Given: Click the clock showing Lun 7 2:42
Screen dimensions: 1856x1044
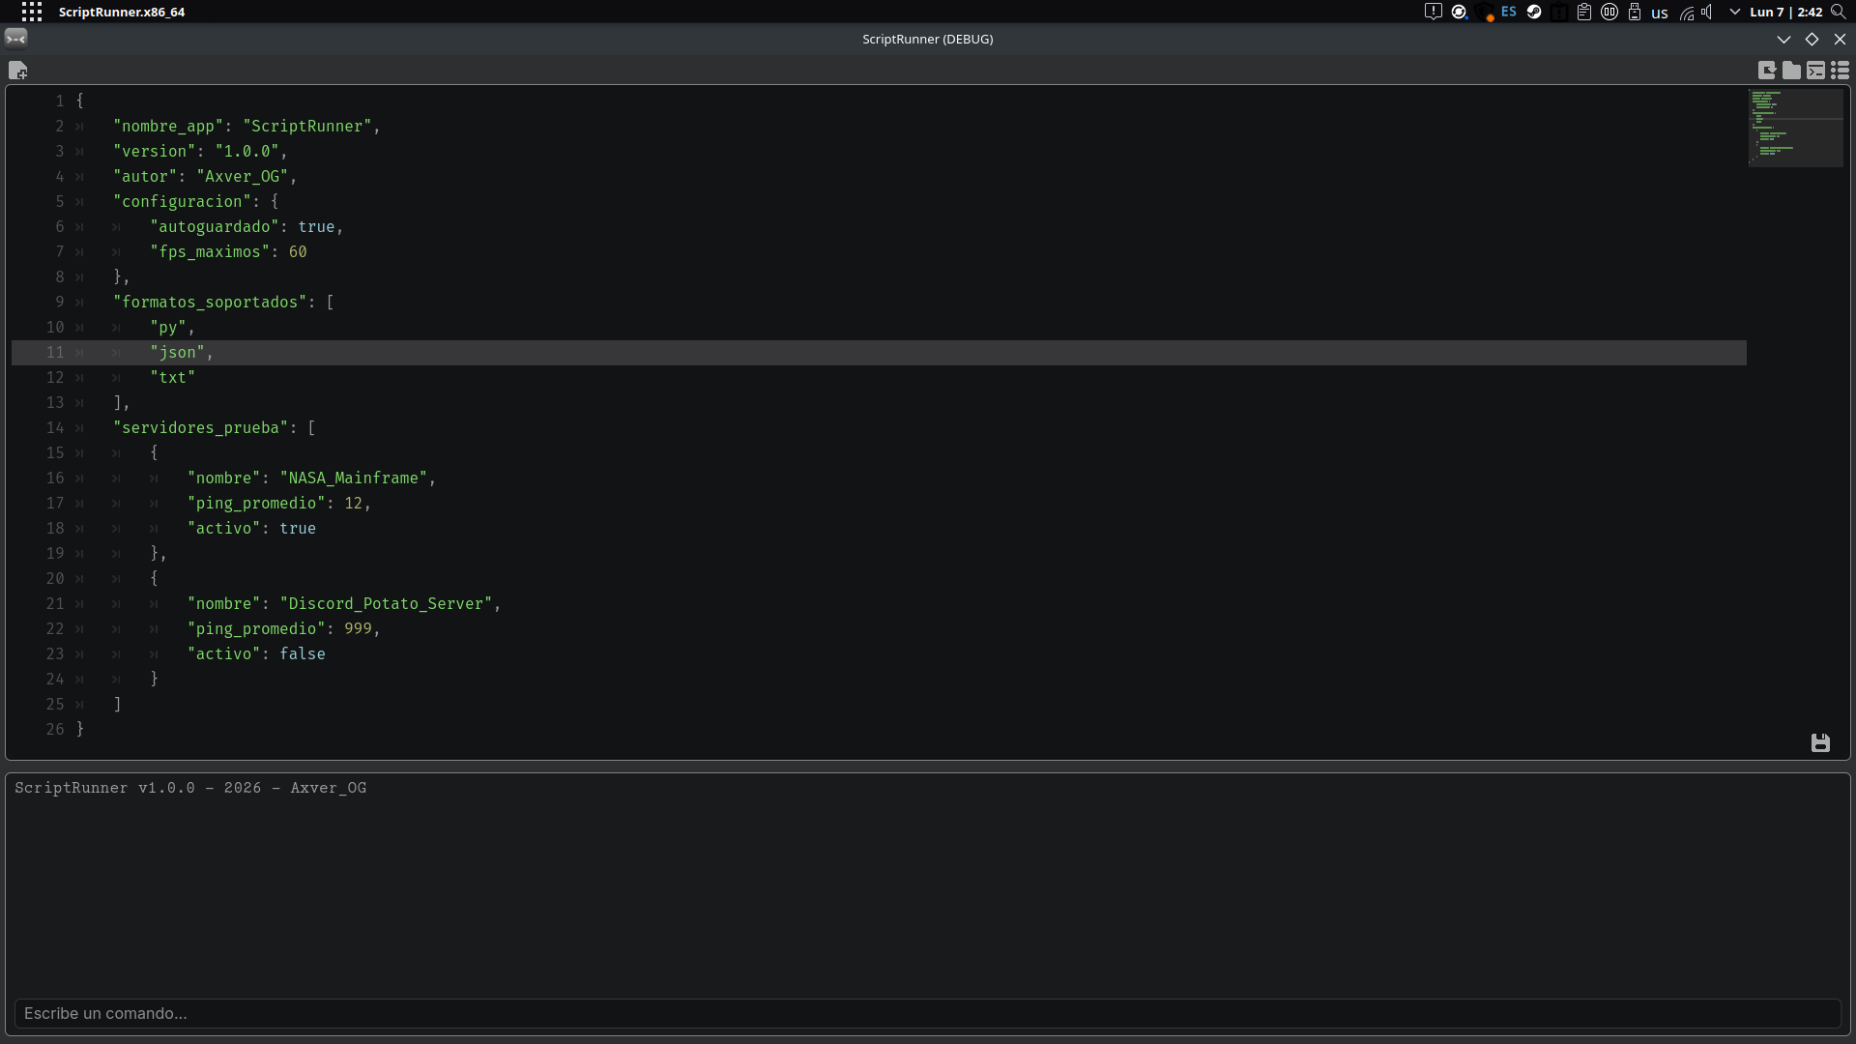Looking at the screenshot, I should 1786,13.
